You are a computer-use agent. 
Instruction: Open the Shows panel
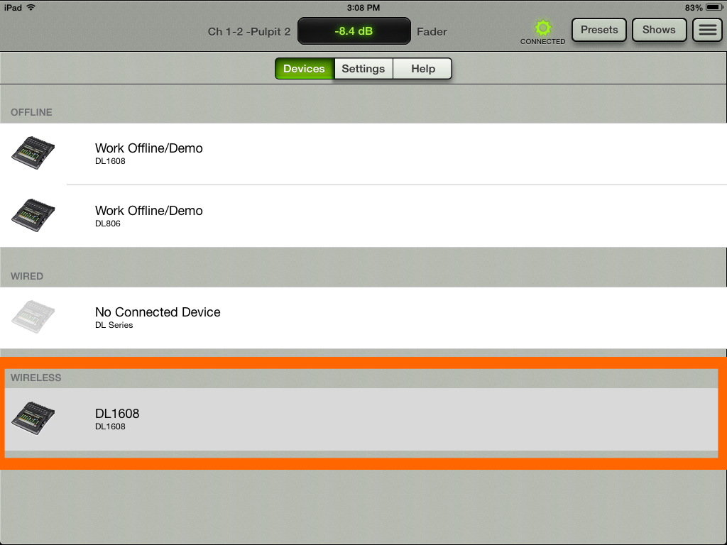click(659, 30)
